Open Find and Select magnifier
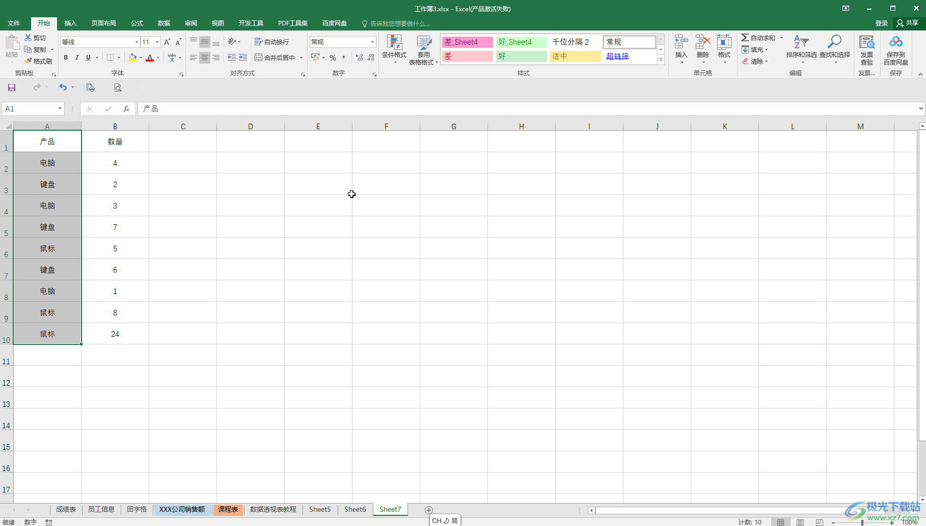Viewport: 926px width, 526px height. (834, 42)
